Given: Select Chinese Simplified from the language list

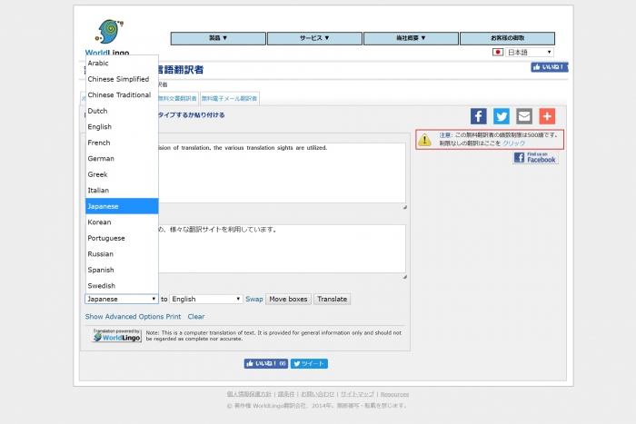Looking at the screenshot, I should [x=118, y=79].
